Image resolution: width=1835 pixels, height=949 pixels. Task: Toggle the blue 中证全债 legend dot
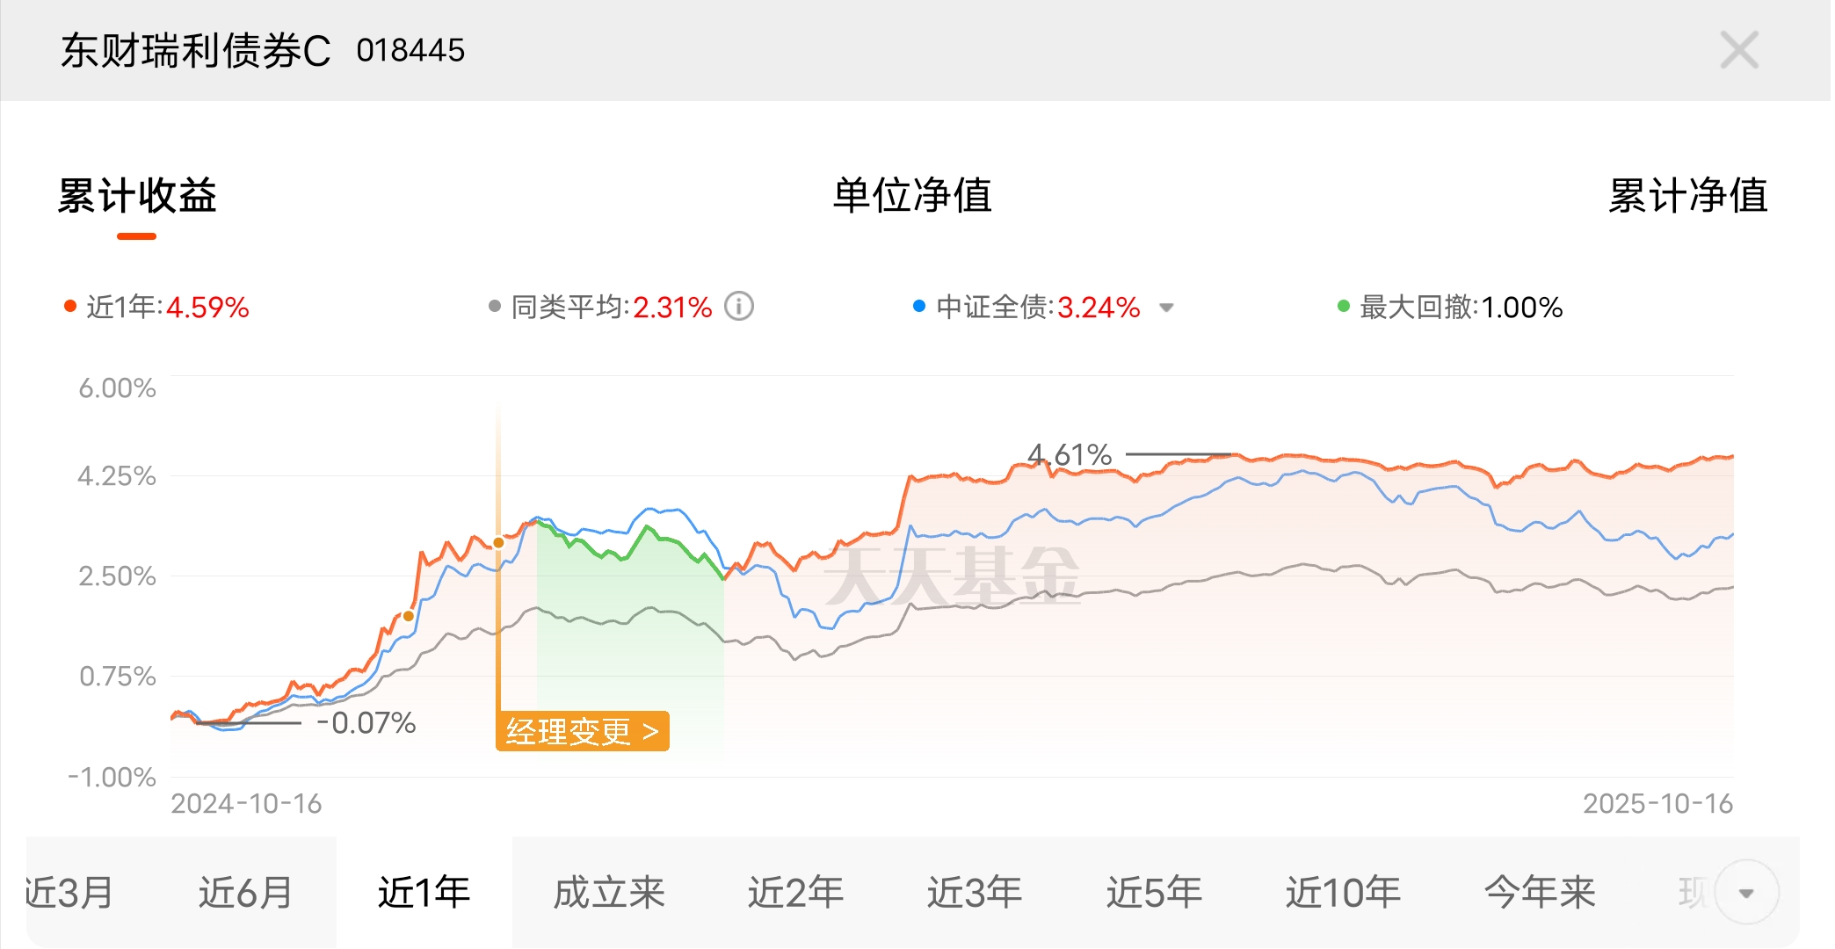point(919,307)
